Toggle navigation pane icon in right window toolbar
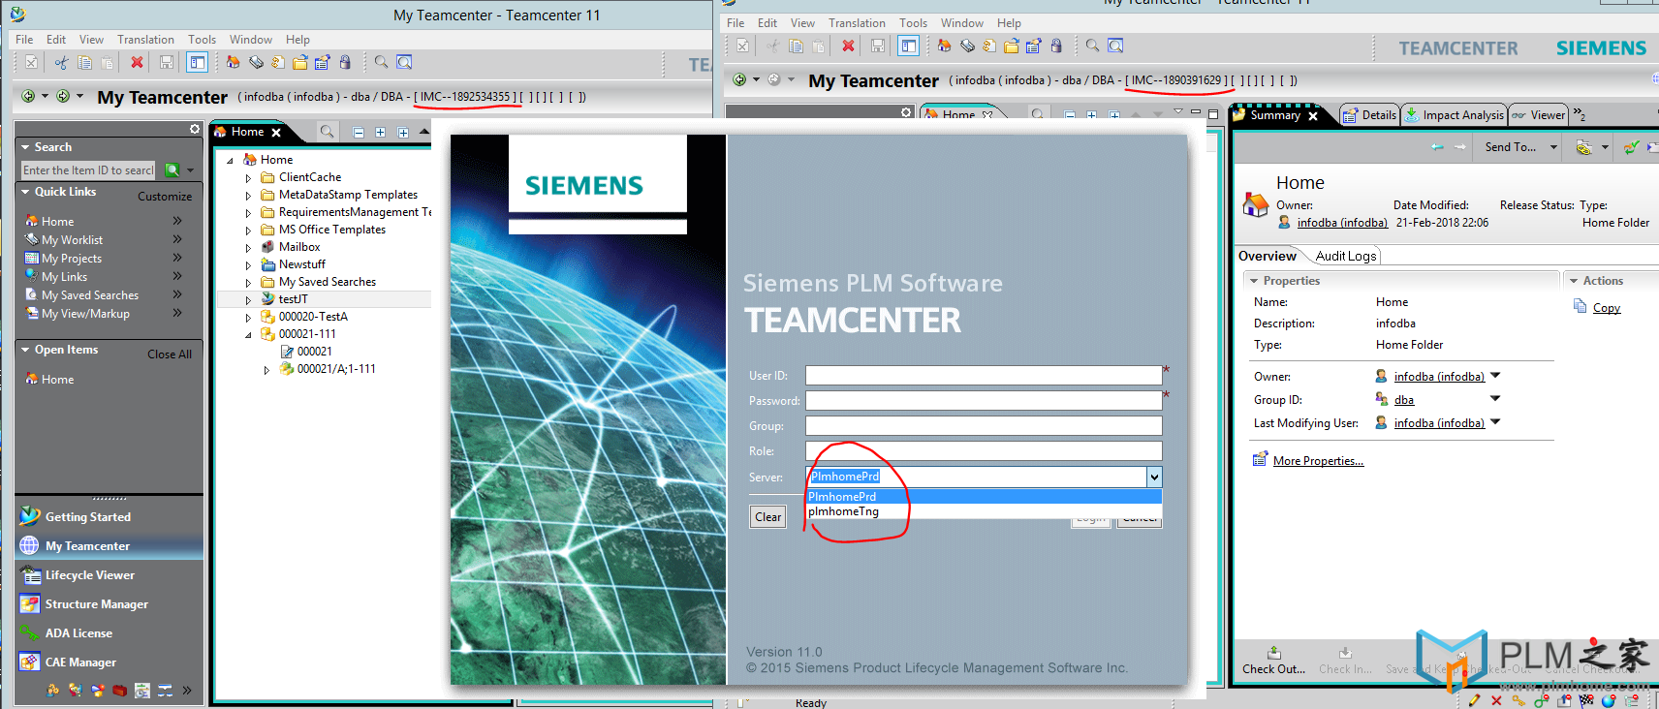The height and width of the screenshot is (709, 1659). [908, 46]
